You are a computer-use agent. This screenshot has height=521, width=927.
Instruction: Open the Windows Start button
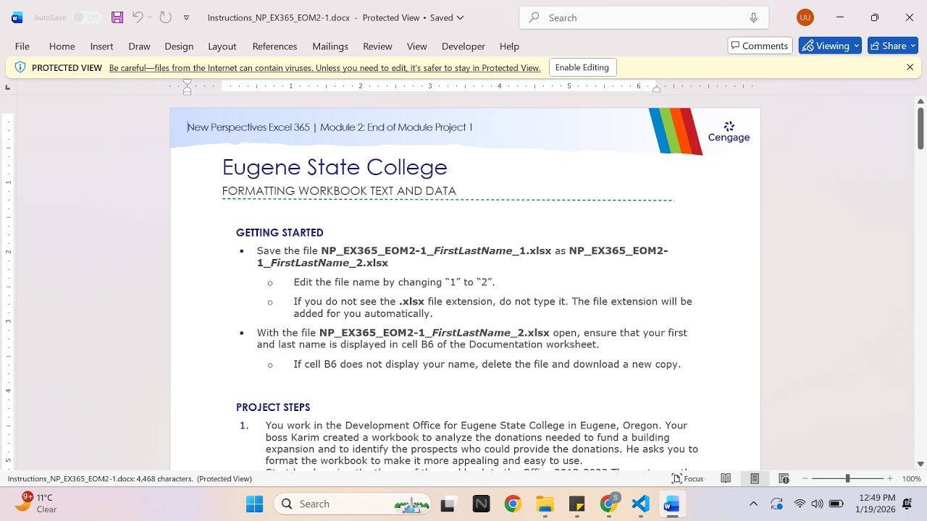pos(254,504)
